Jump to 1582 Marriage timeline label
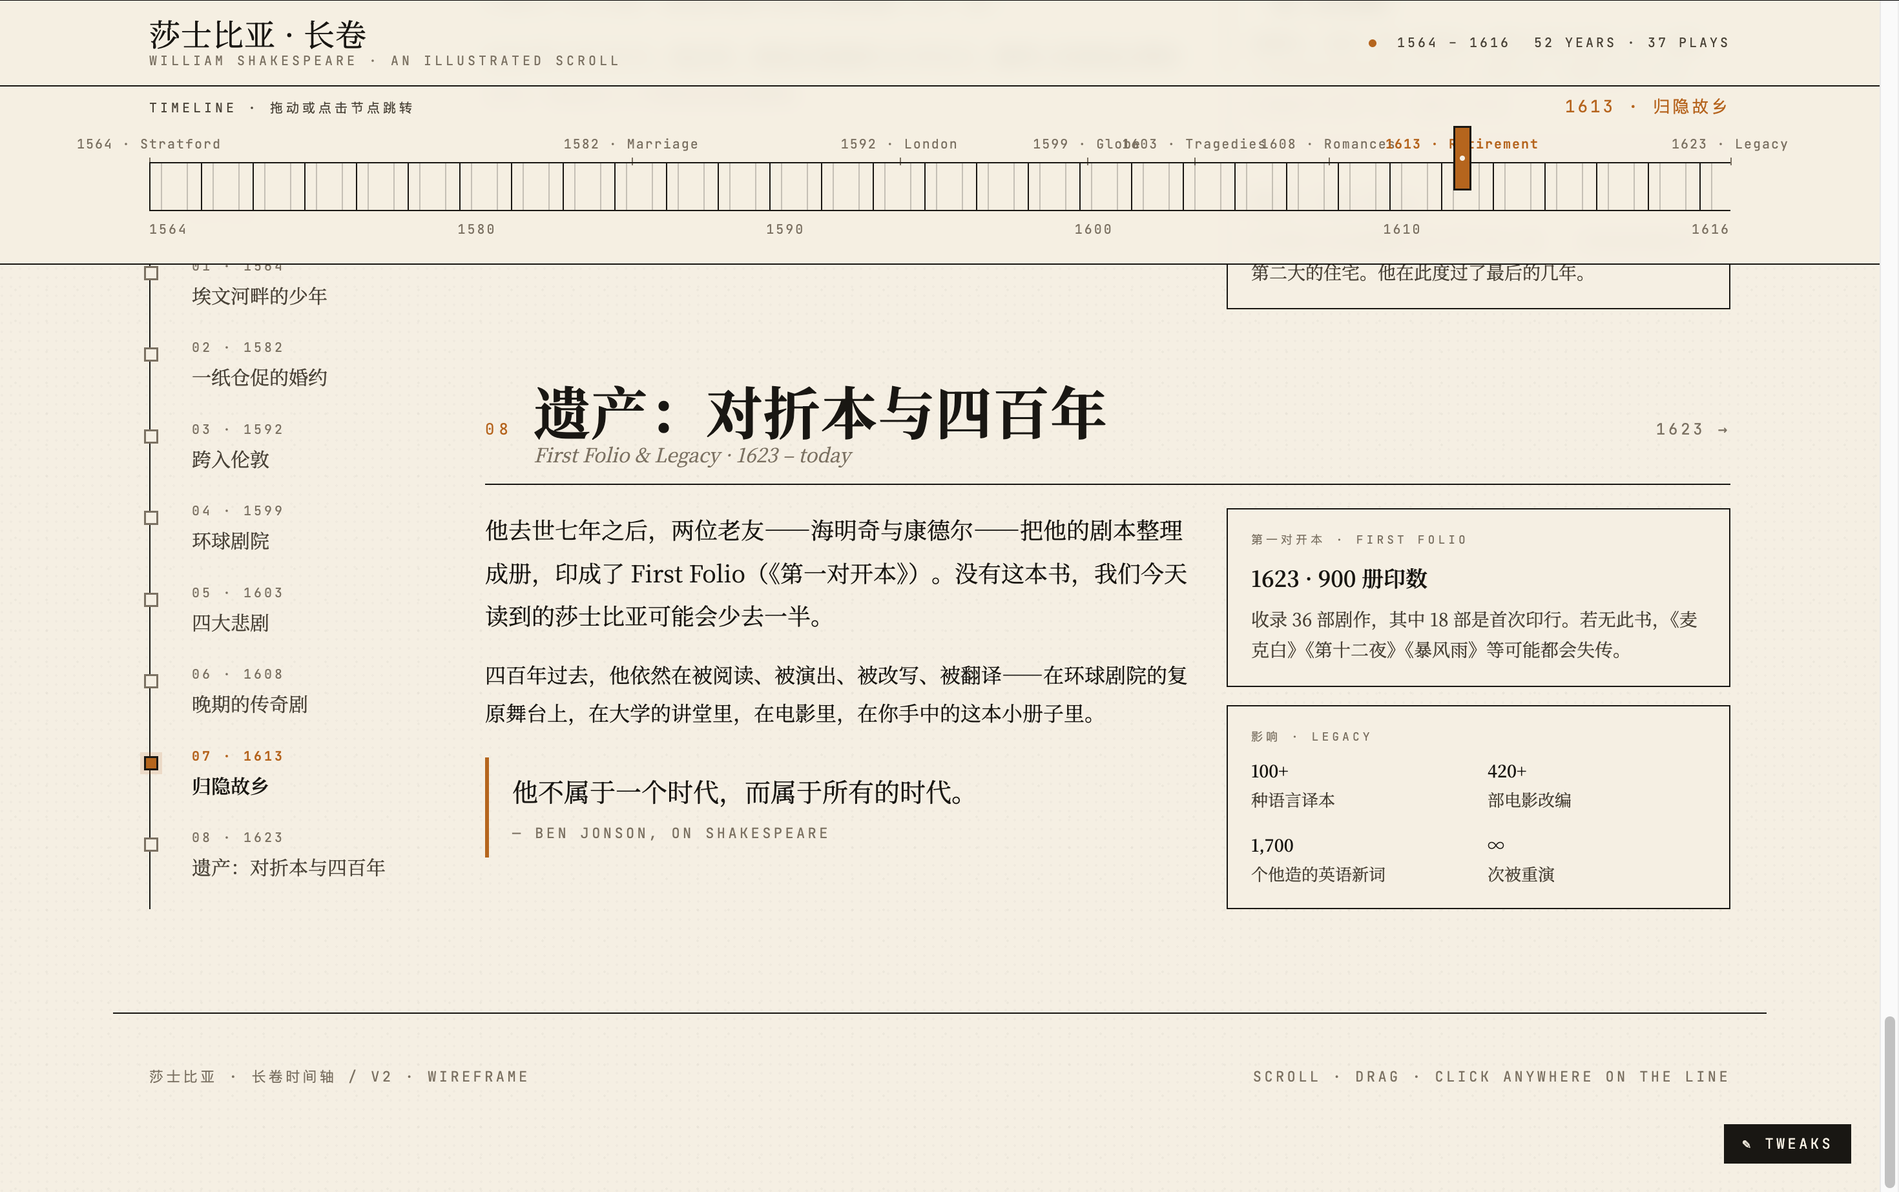1899x1192 pixels. click(x=631, y=143)
